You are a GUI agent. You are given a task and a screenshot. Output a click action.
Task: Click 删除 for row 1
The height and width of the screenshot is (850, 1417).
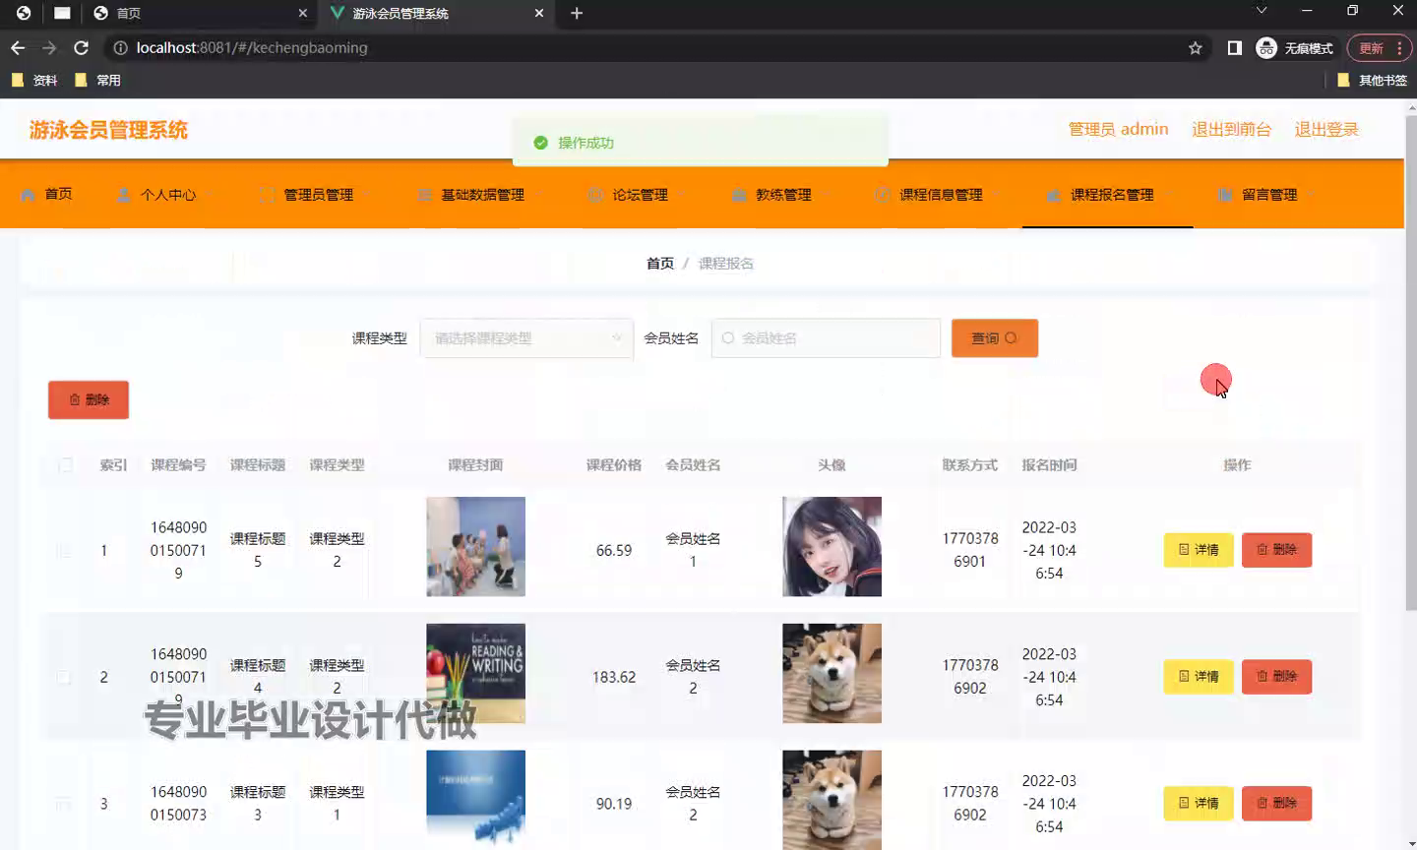[x=1276, y=550]
